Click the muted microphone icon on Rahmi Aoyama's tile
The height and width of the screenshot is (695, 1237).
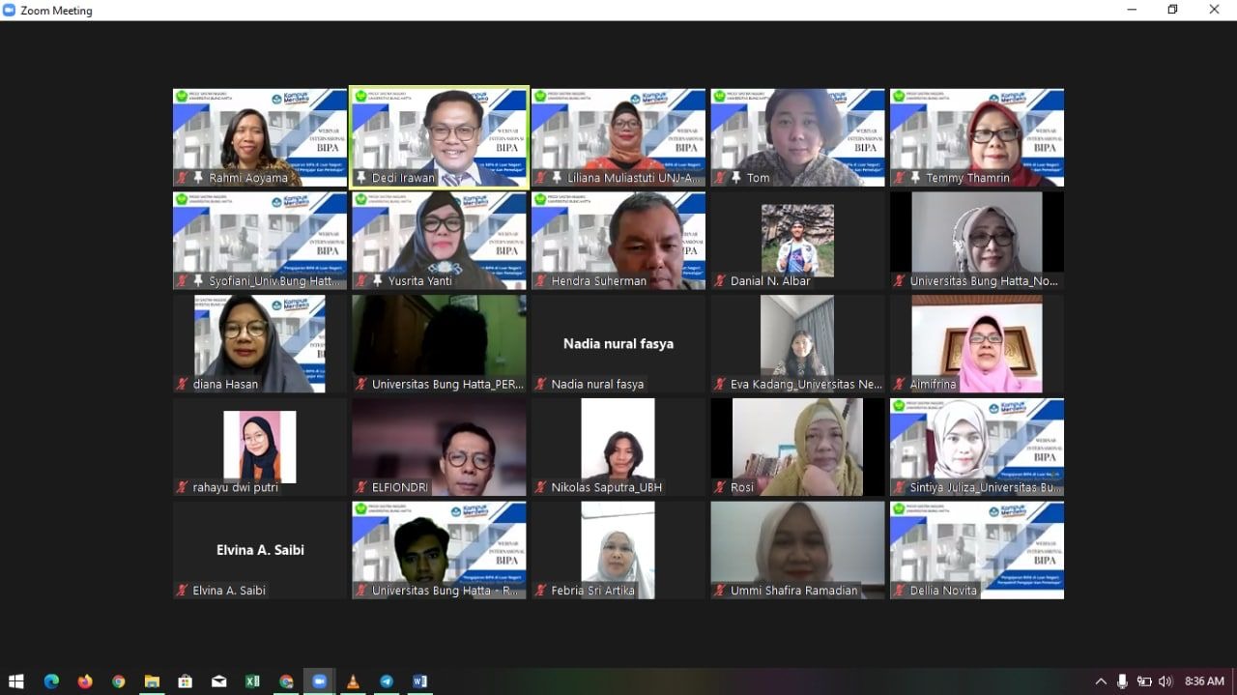[x=182, y=178]
